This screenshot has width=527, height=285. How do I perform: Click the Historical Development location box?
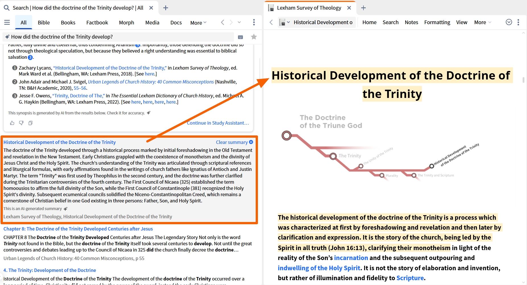[323, 22]
